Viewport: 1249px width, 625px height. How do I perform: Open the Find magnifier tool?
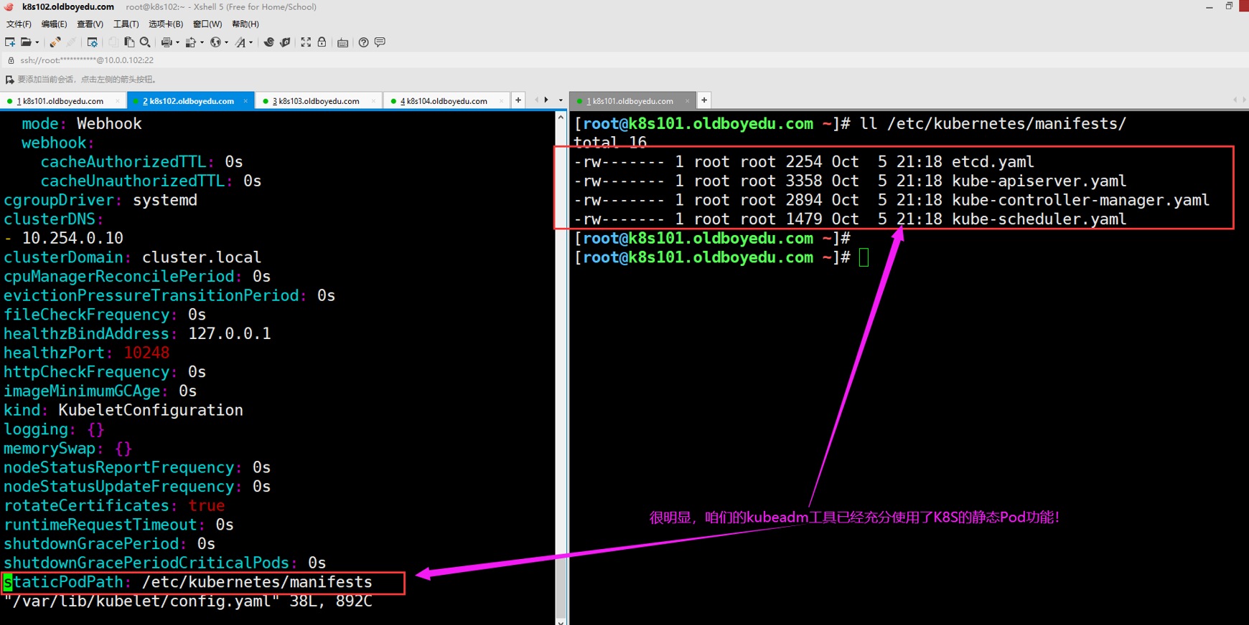point(145,42)
